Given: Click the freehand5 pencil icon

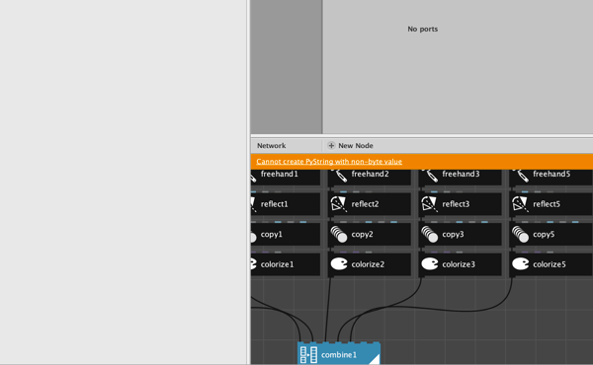Looking at the screenshot, I should pos(521,175).
